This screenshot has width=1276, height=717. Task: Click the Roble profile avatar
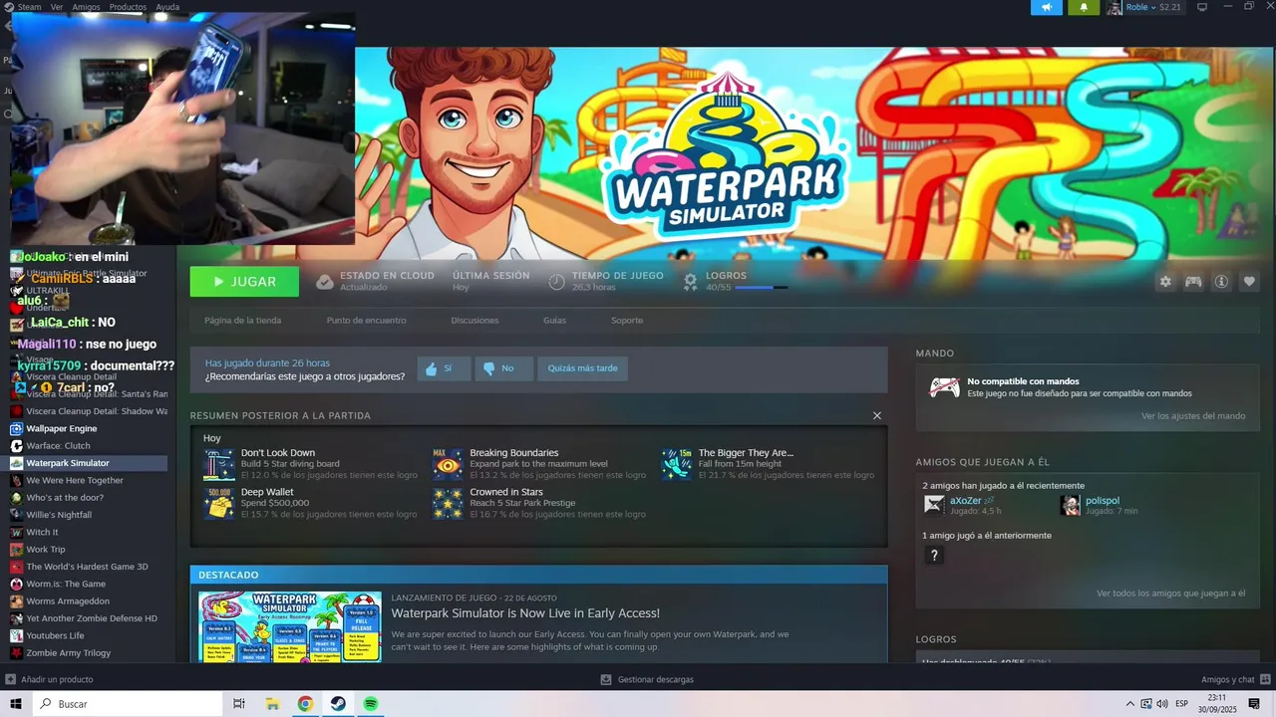coord(1115,7)
